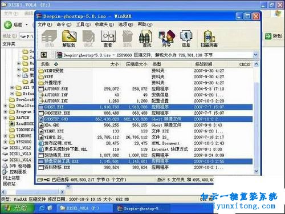Click the 开始 Start button
285x214 pixels.
tap(17, 208)
